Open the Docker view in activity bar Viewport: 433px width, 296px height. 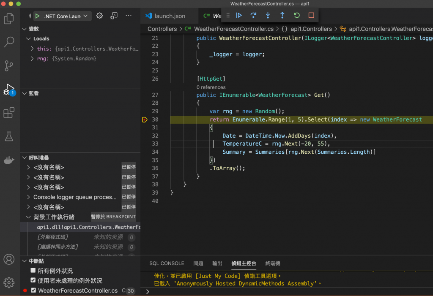[x=9, y=160]
